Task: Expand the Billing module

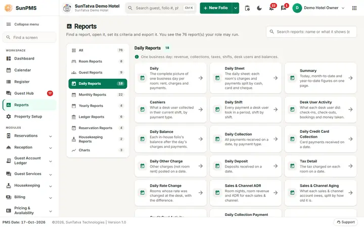Action: pos(51,197)
